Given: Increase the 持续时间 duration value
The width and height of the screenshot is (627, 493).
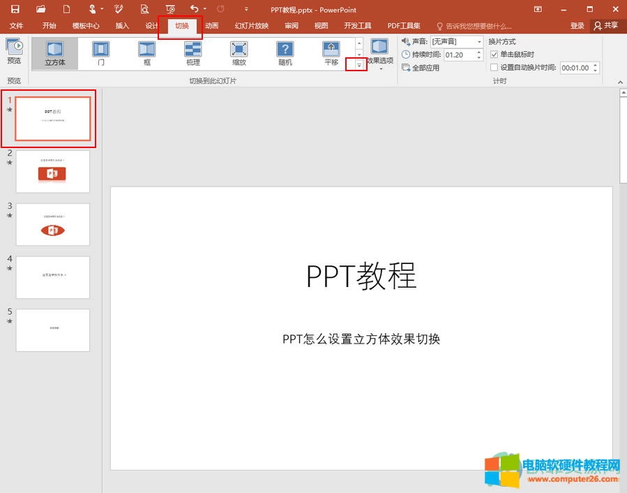Looking at the screenshot, I should tap(478, 51).
